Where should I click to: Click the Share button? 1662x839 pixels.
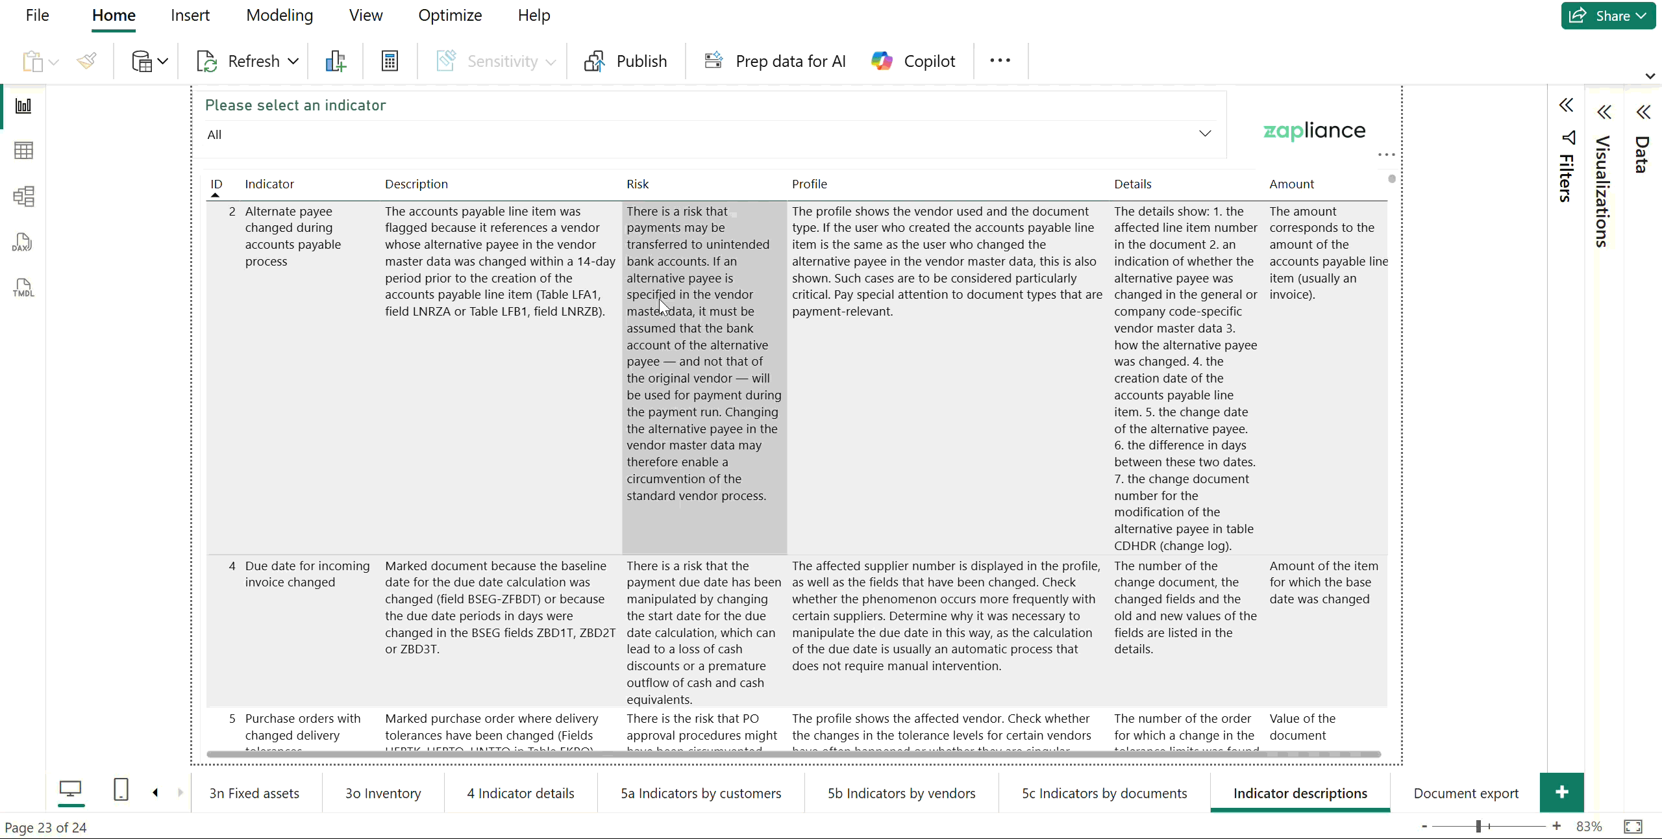pyautogui.click(x=1607, y=16)
